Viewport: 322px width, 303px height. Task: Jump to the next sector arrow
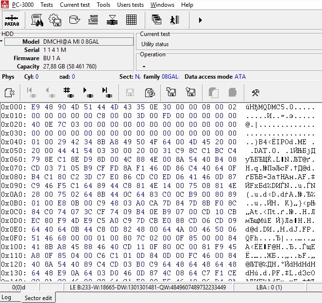(x=86, y=92)
